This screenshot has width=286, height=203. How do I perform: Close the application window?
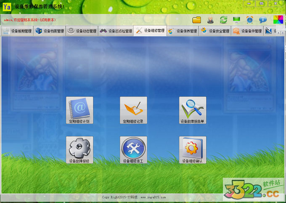pyautogui.click(x=275, y=4)
